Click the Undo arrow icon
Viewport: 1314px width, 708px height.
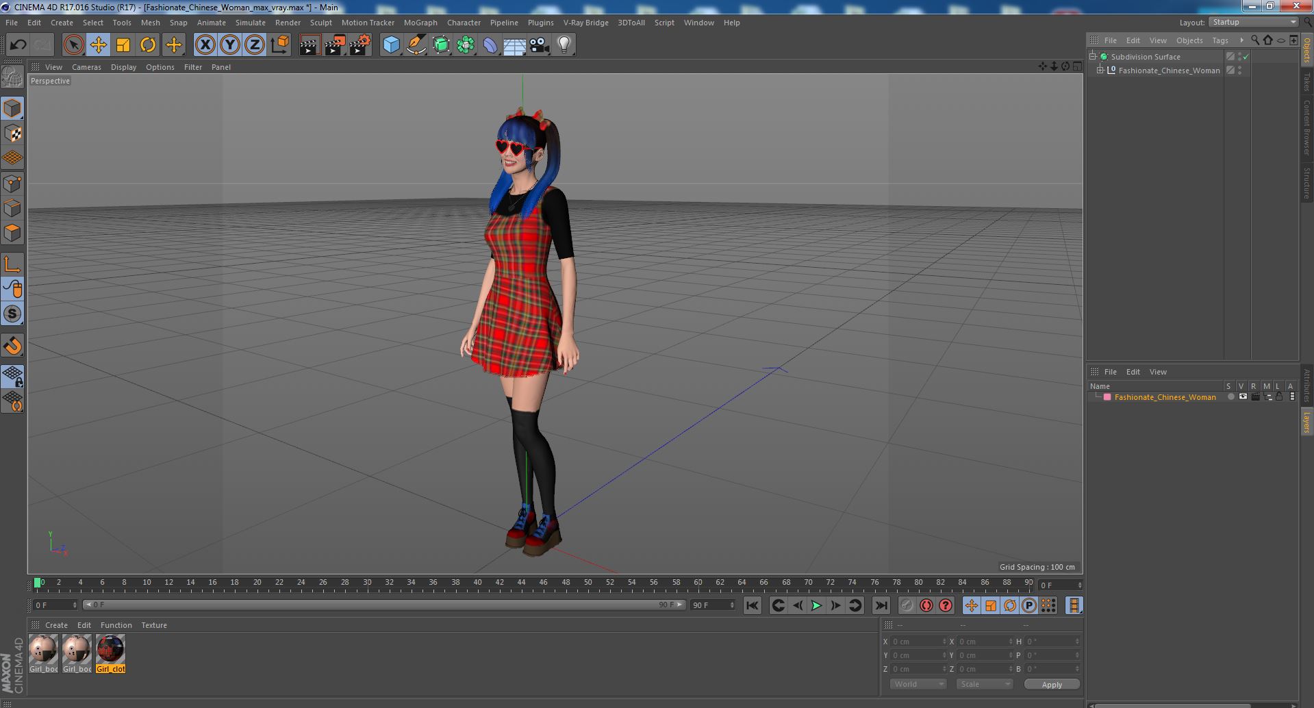pyautogui.click(x=18, y=45)
